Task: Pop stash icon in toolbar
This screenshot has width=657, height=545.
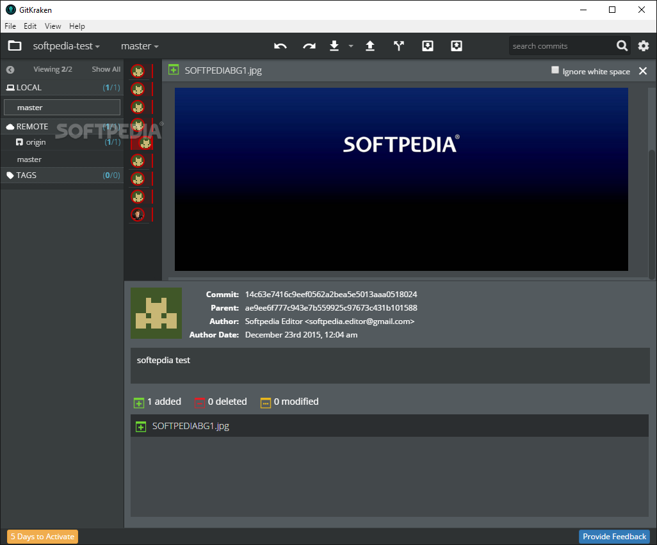Action: 457,45
